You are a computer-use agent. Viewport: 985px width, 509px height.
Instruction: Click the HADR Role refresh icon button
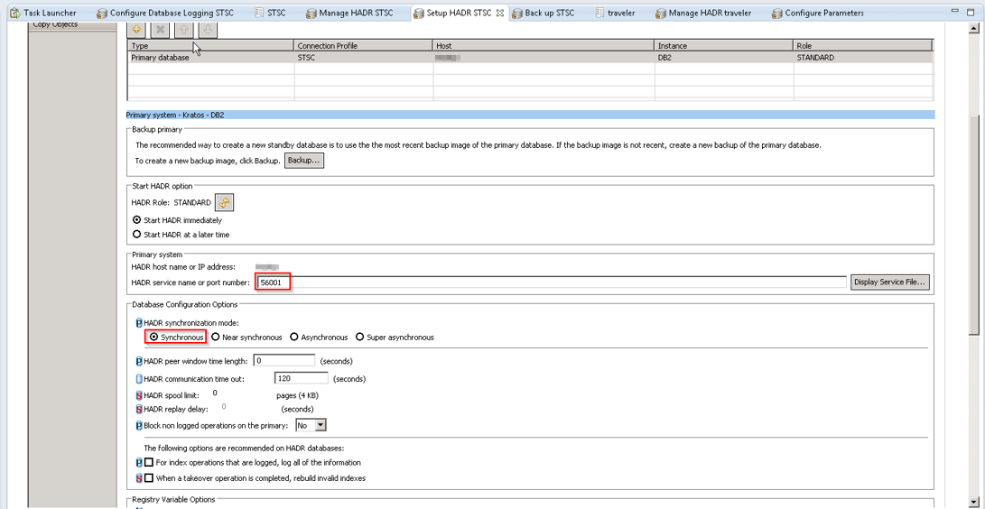pos(225,203)
